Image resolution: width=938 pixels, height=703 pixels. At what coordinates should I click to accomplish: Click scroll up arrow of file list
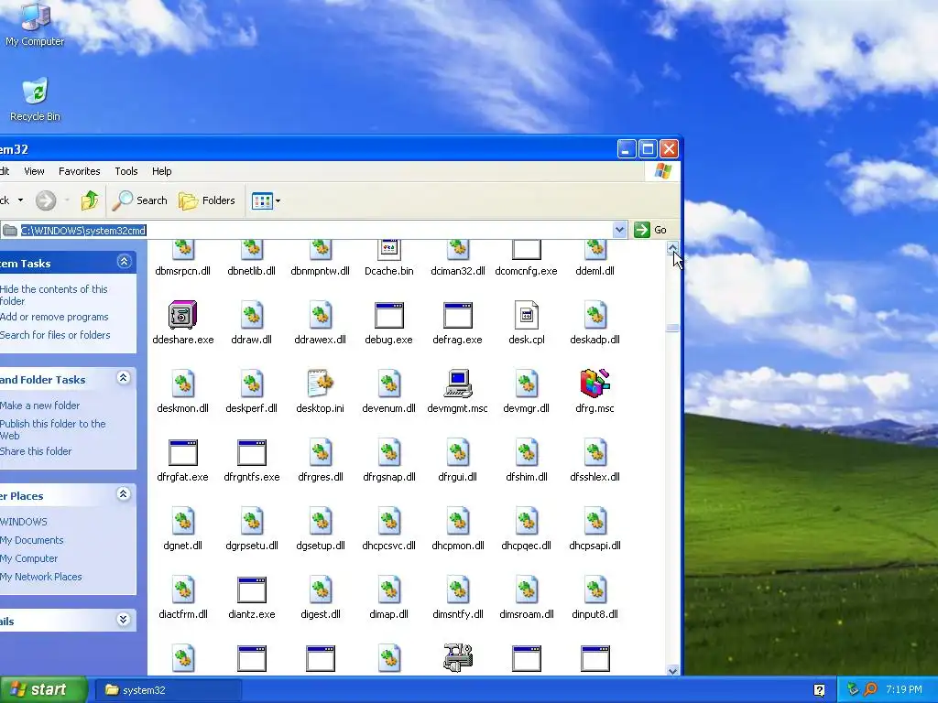coord(672,247)
